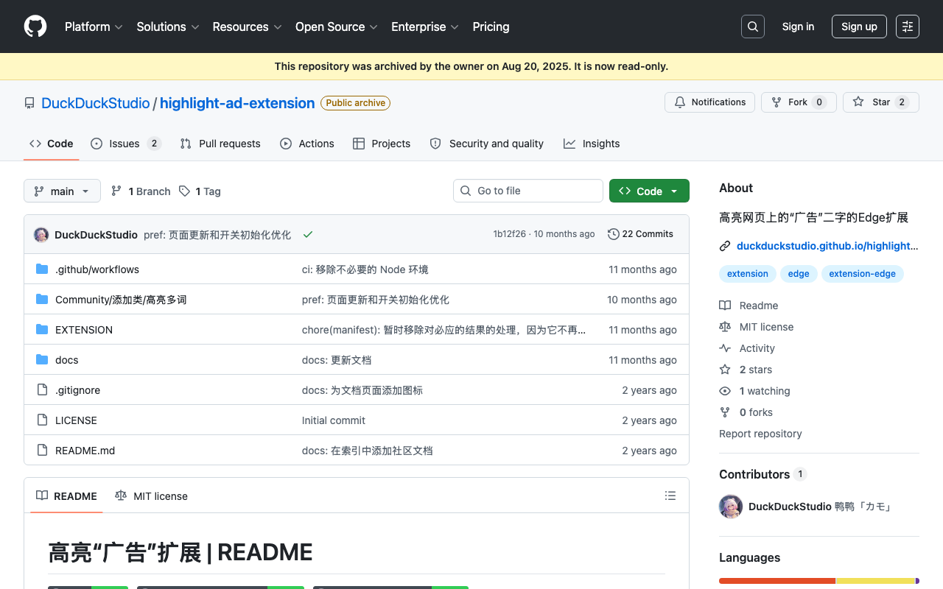Screen dimensions: 943x589
Task: Click the book icon beside Readme in About
Action: (725, 306)
